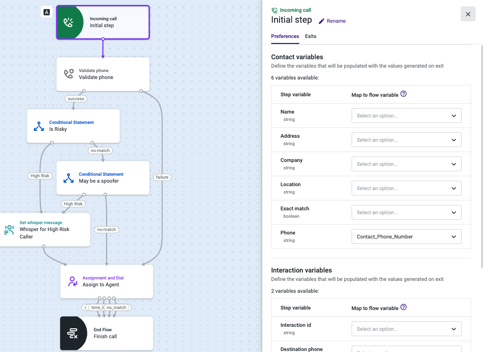Click the failure exit label
Image resolution: width=483 pixels, height=352 pixels.
click(162, 177)
